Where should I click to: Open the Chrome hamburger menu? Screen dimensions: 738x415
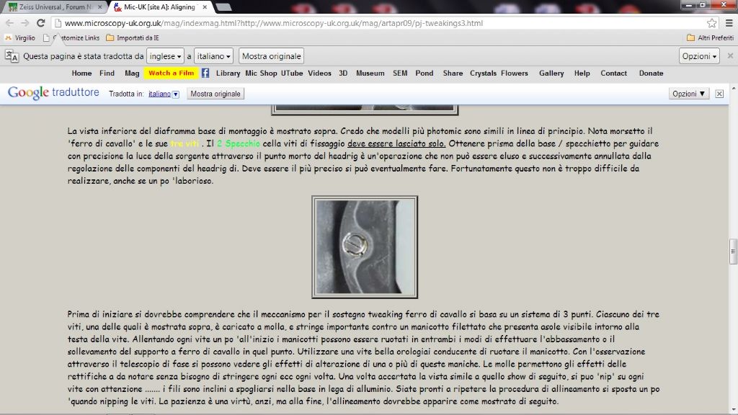coord(728,23)
